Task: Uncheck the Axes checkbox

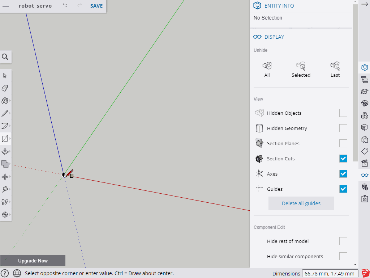Action: coord(343,174)
